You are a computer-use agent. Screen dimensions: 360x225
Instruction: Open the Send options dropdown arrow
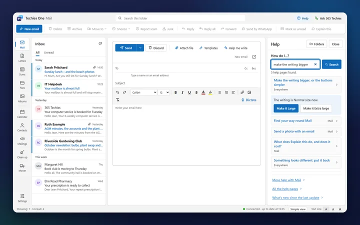(140, 48)
